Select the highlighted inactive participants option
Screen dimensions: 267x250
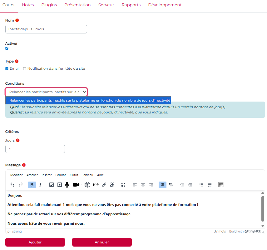click(90, 100)
